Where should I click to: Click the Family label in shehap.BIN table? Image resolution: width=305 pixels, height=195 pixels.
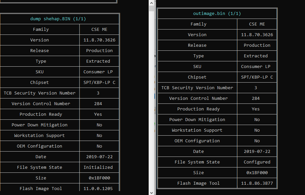click(41, 30)
